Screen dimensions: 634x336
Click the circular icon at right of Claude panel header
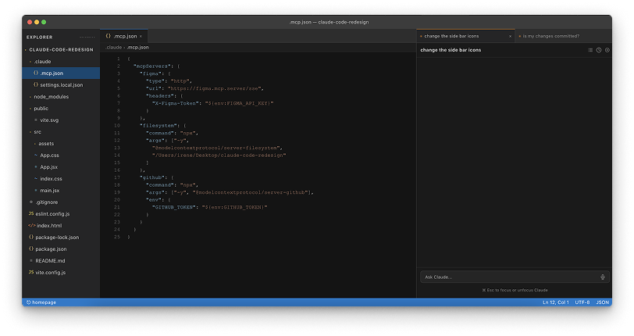pos(607,50)
